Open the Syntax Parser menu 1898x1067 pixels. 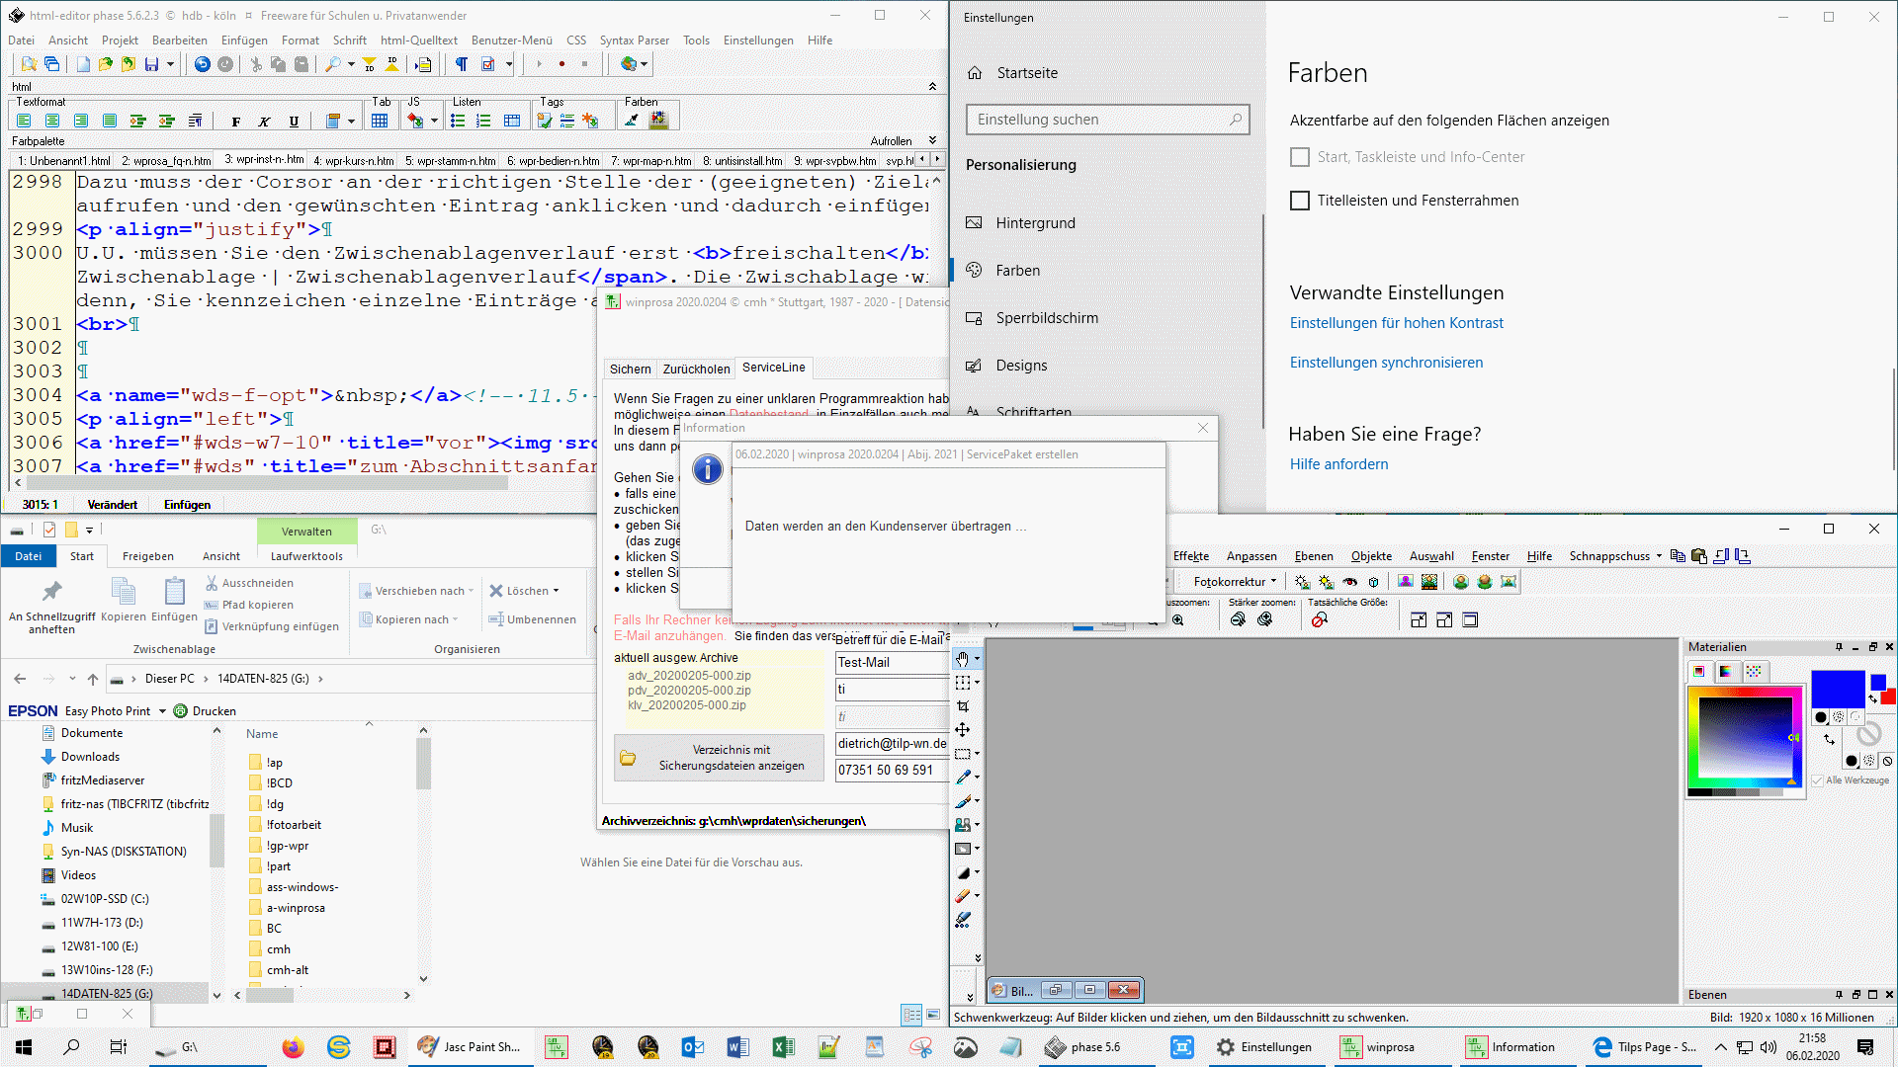pyautogui.click(x=634, y=41)
